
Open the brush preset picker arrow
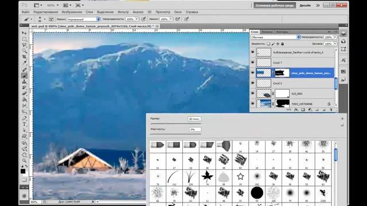(45, 19)
